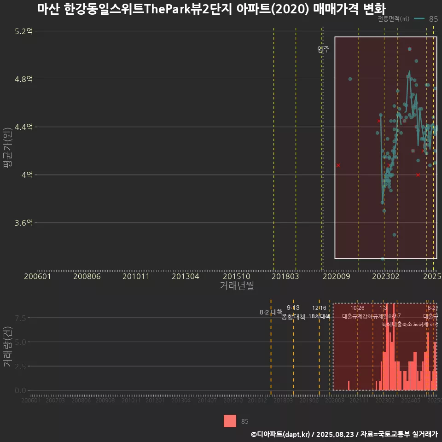Screen dimensions: 442x442
Task: Click the '201612' label on the volume chart
Action: 257,400
